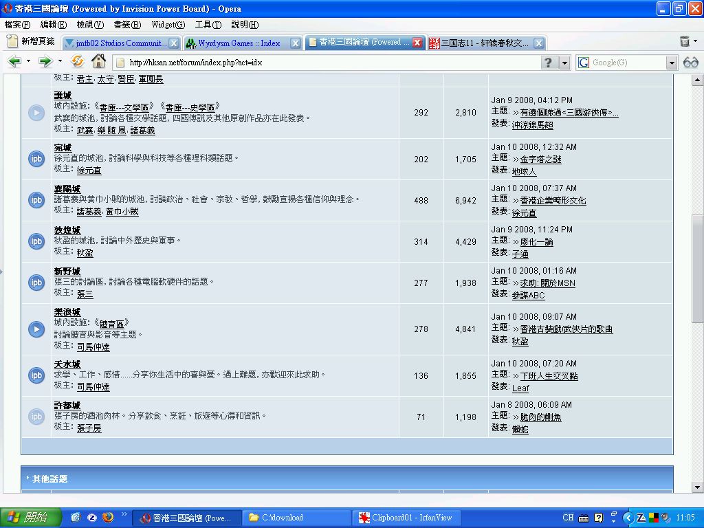Open the Google search engine dropdown

click(672, 63)
